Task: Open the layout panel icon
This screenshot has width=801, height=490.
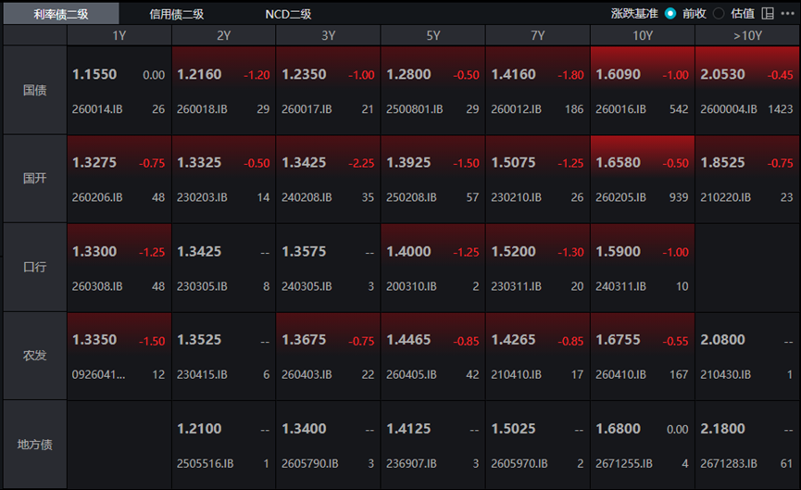Action: point(768,14)
